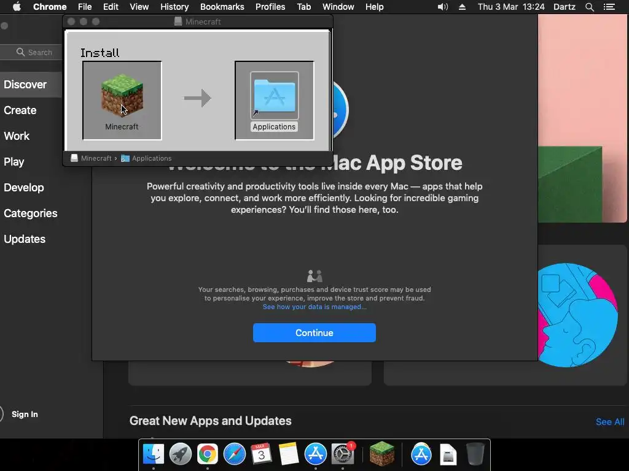Open the View menu
The image size is (629, 471).
click(x=139, y=7)
